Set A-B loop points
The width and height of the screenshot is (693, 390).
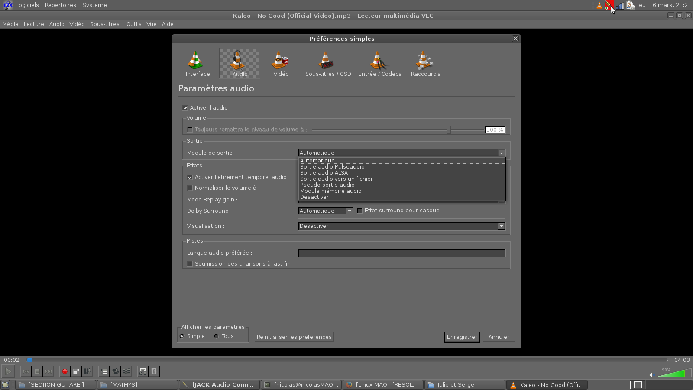pyautogui.click(x=142, y=371)
